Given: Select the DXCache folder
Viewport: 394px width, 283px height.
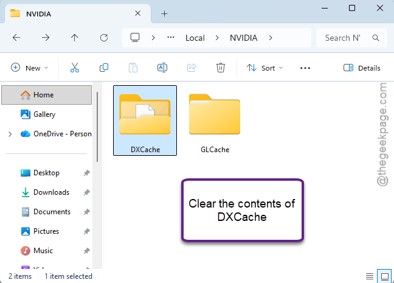Looking at the screenshot, I should pos(145,121).
